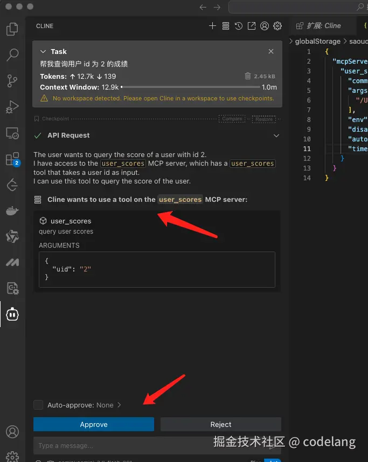Expand Auto-approve None options arrow
Image resolution: width=368 pixels, height=462 pixels.
click(119, 405)
